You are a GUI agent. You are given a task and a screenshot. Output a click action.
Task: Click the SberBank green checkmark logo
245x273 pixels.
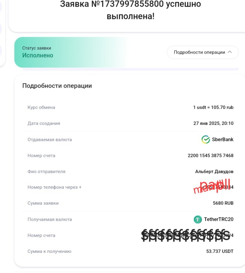206,140
